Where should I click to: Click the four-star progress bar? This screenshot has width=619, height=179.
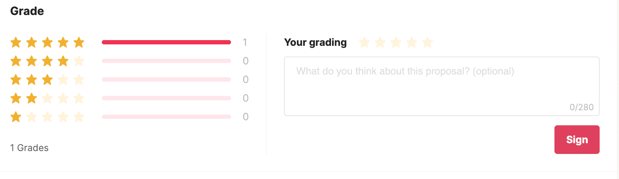(166, 61)
